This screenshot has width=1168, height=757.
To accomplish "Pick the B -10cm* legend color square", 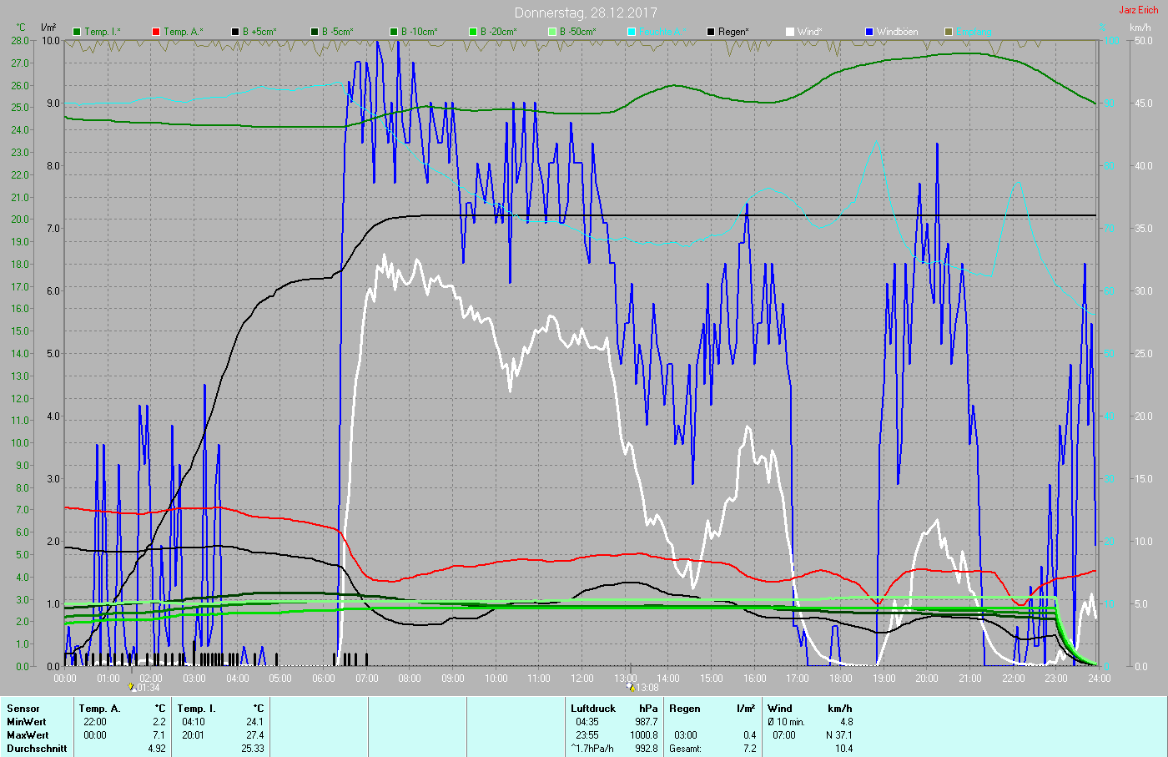I will 394,32.
